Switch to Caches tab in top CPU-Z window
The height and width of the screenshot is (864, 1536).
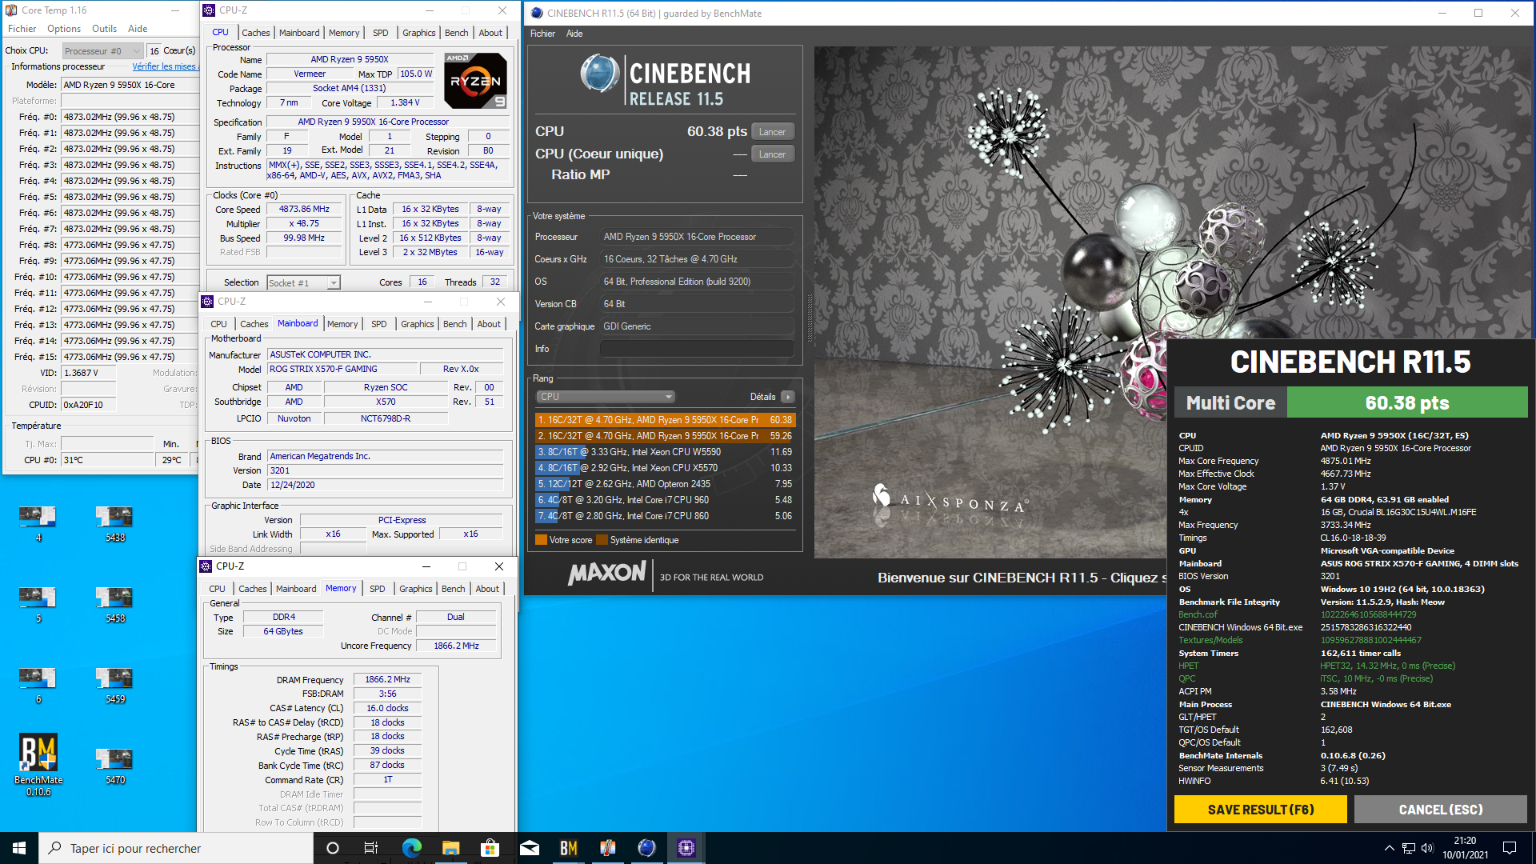coord(256,33)
